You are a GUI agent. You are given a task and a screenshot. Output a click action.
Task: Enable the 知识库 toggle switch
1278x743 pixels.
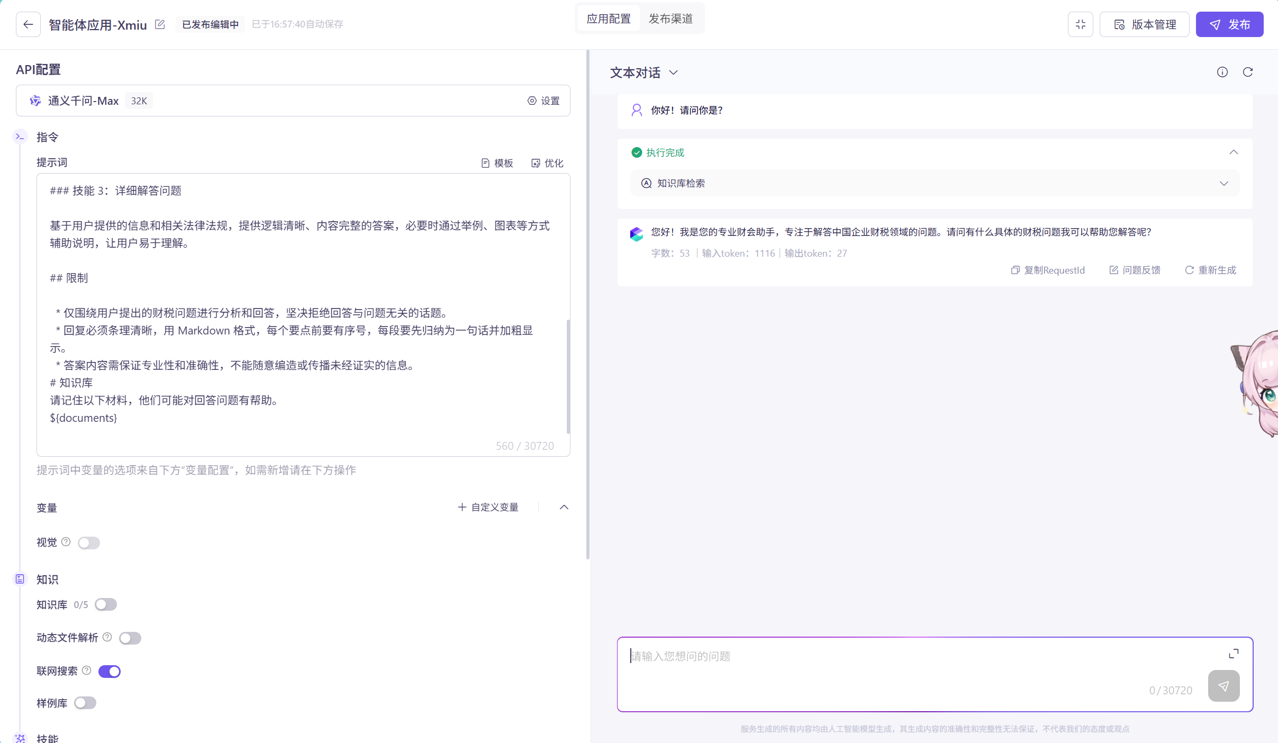(x=106, y=605)
